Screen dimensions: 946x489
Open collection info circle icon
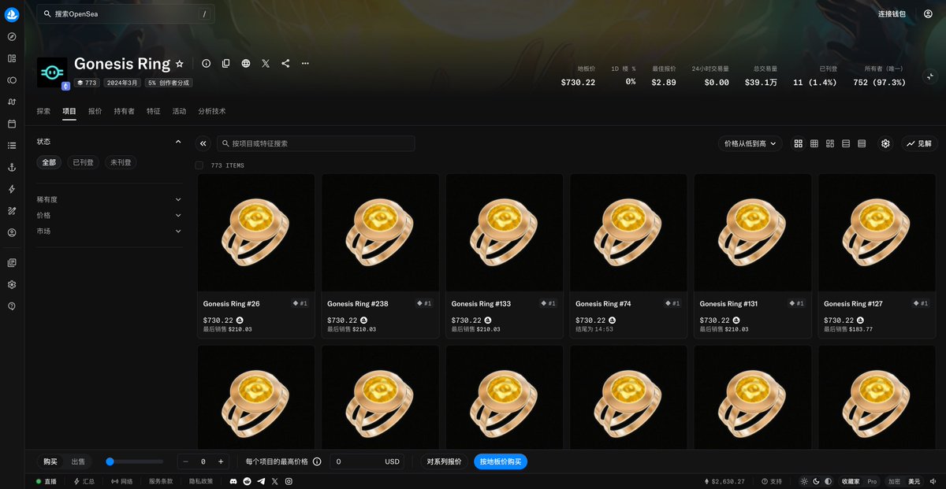(207, 63)
